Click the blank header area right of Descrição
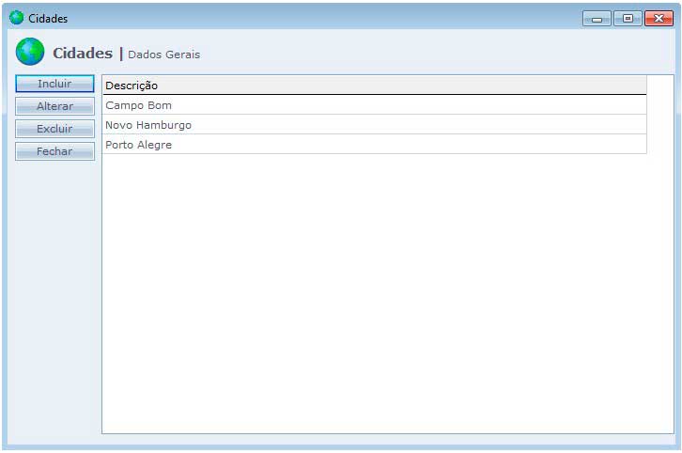 point(423,86)
